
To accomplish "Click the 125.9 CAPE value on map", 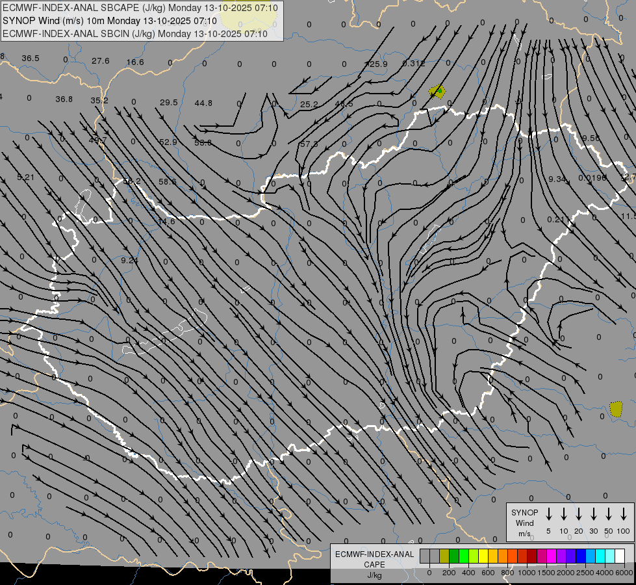I will (x=376, y=64).
